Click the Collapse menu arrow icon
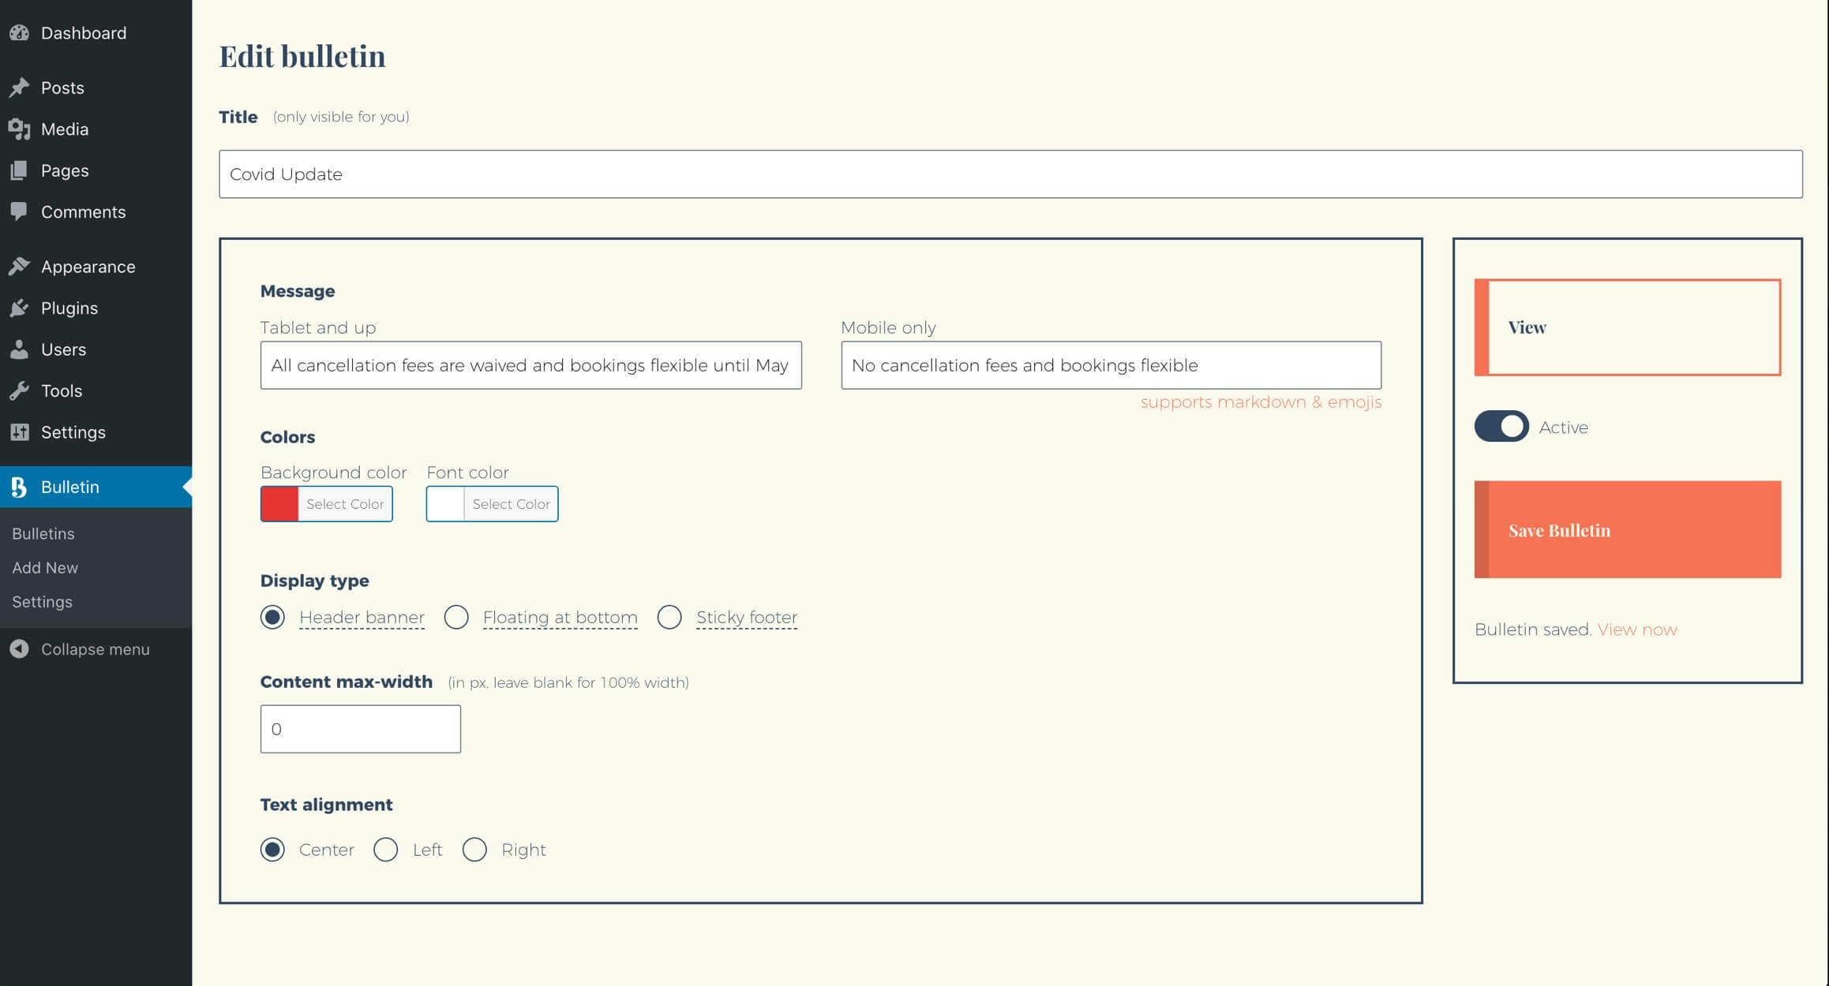 click(20, 649)
